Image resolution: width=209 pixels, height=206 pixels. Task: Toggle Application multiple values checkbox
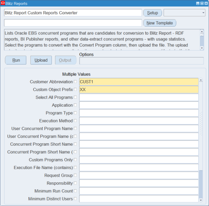tap(75, 105)
